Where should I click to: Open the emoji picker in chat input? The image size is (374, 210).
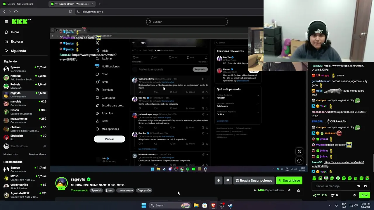click(365, 186)
